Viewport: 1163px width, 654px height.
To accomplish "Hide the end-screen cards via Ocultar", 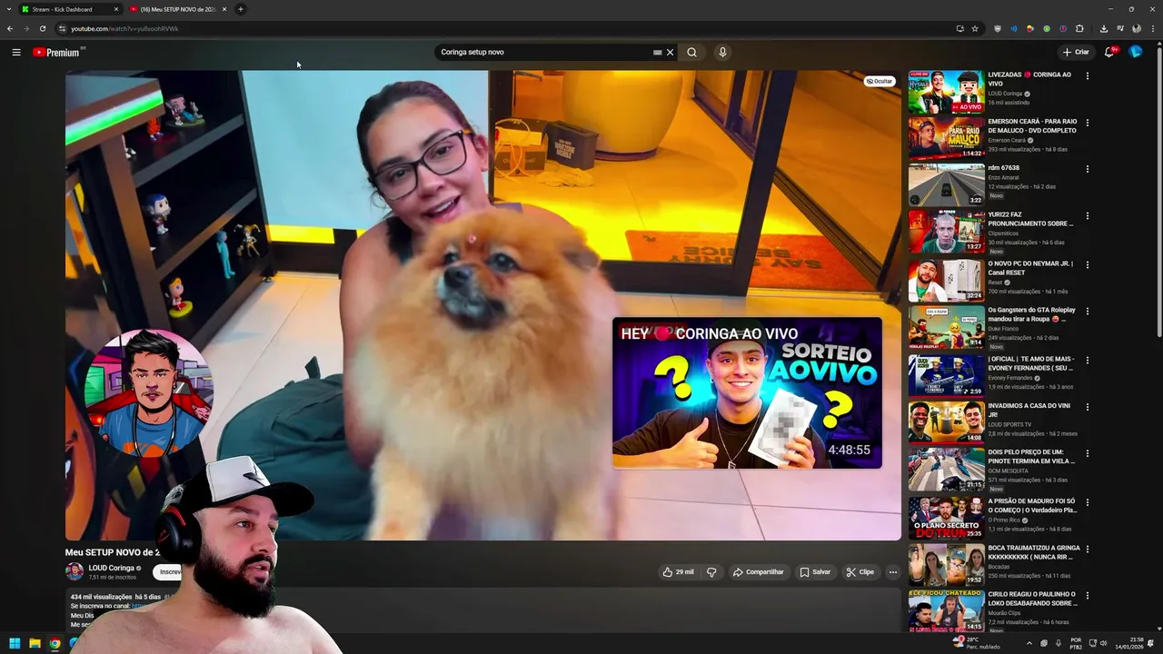I will coord(879,81).
